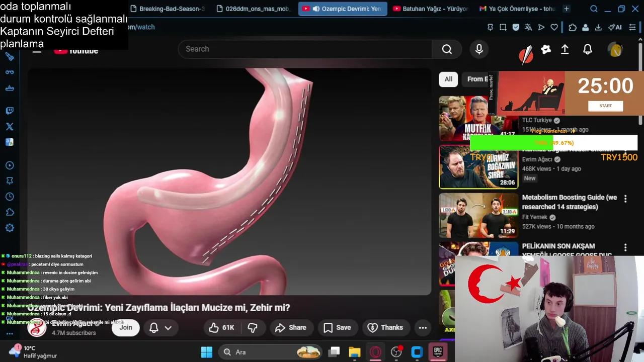Open downloads icon in toolbar
Viewport: 644px width, 362px height.
pyautogui.click(x=598, y=27)
